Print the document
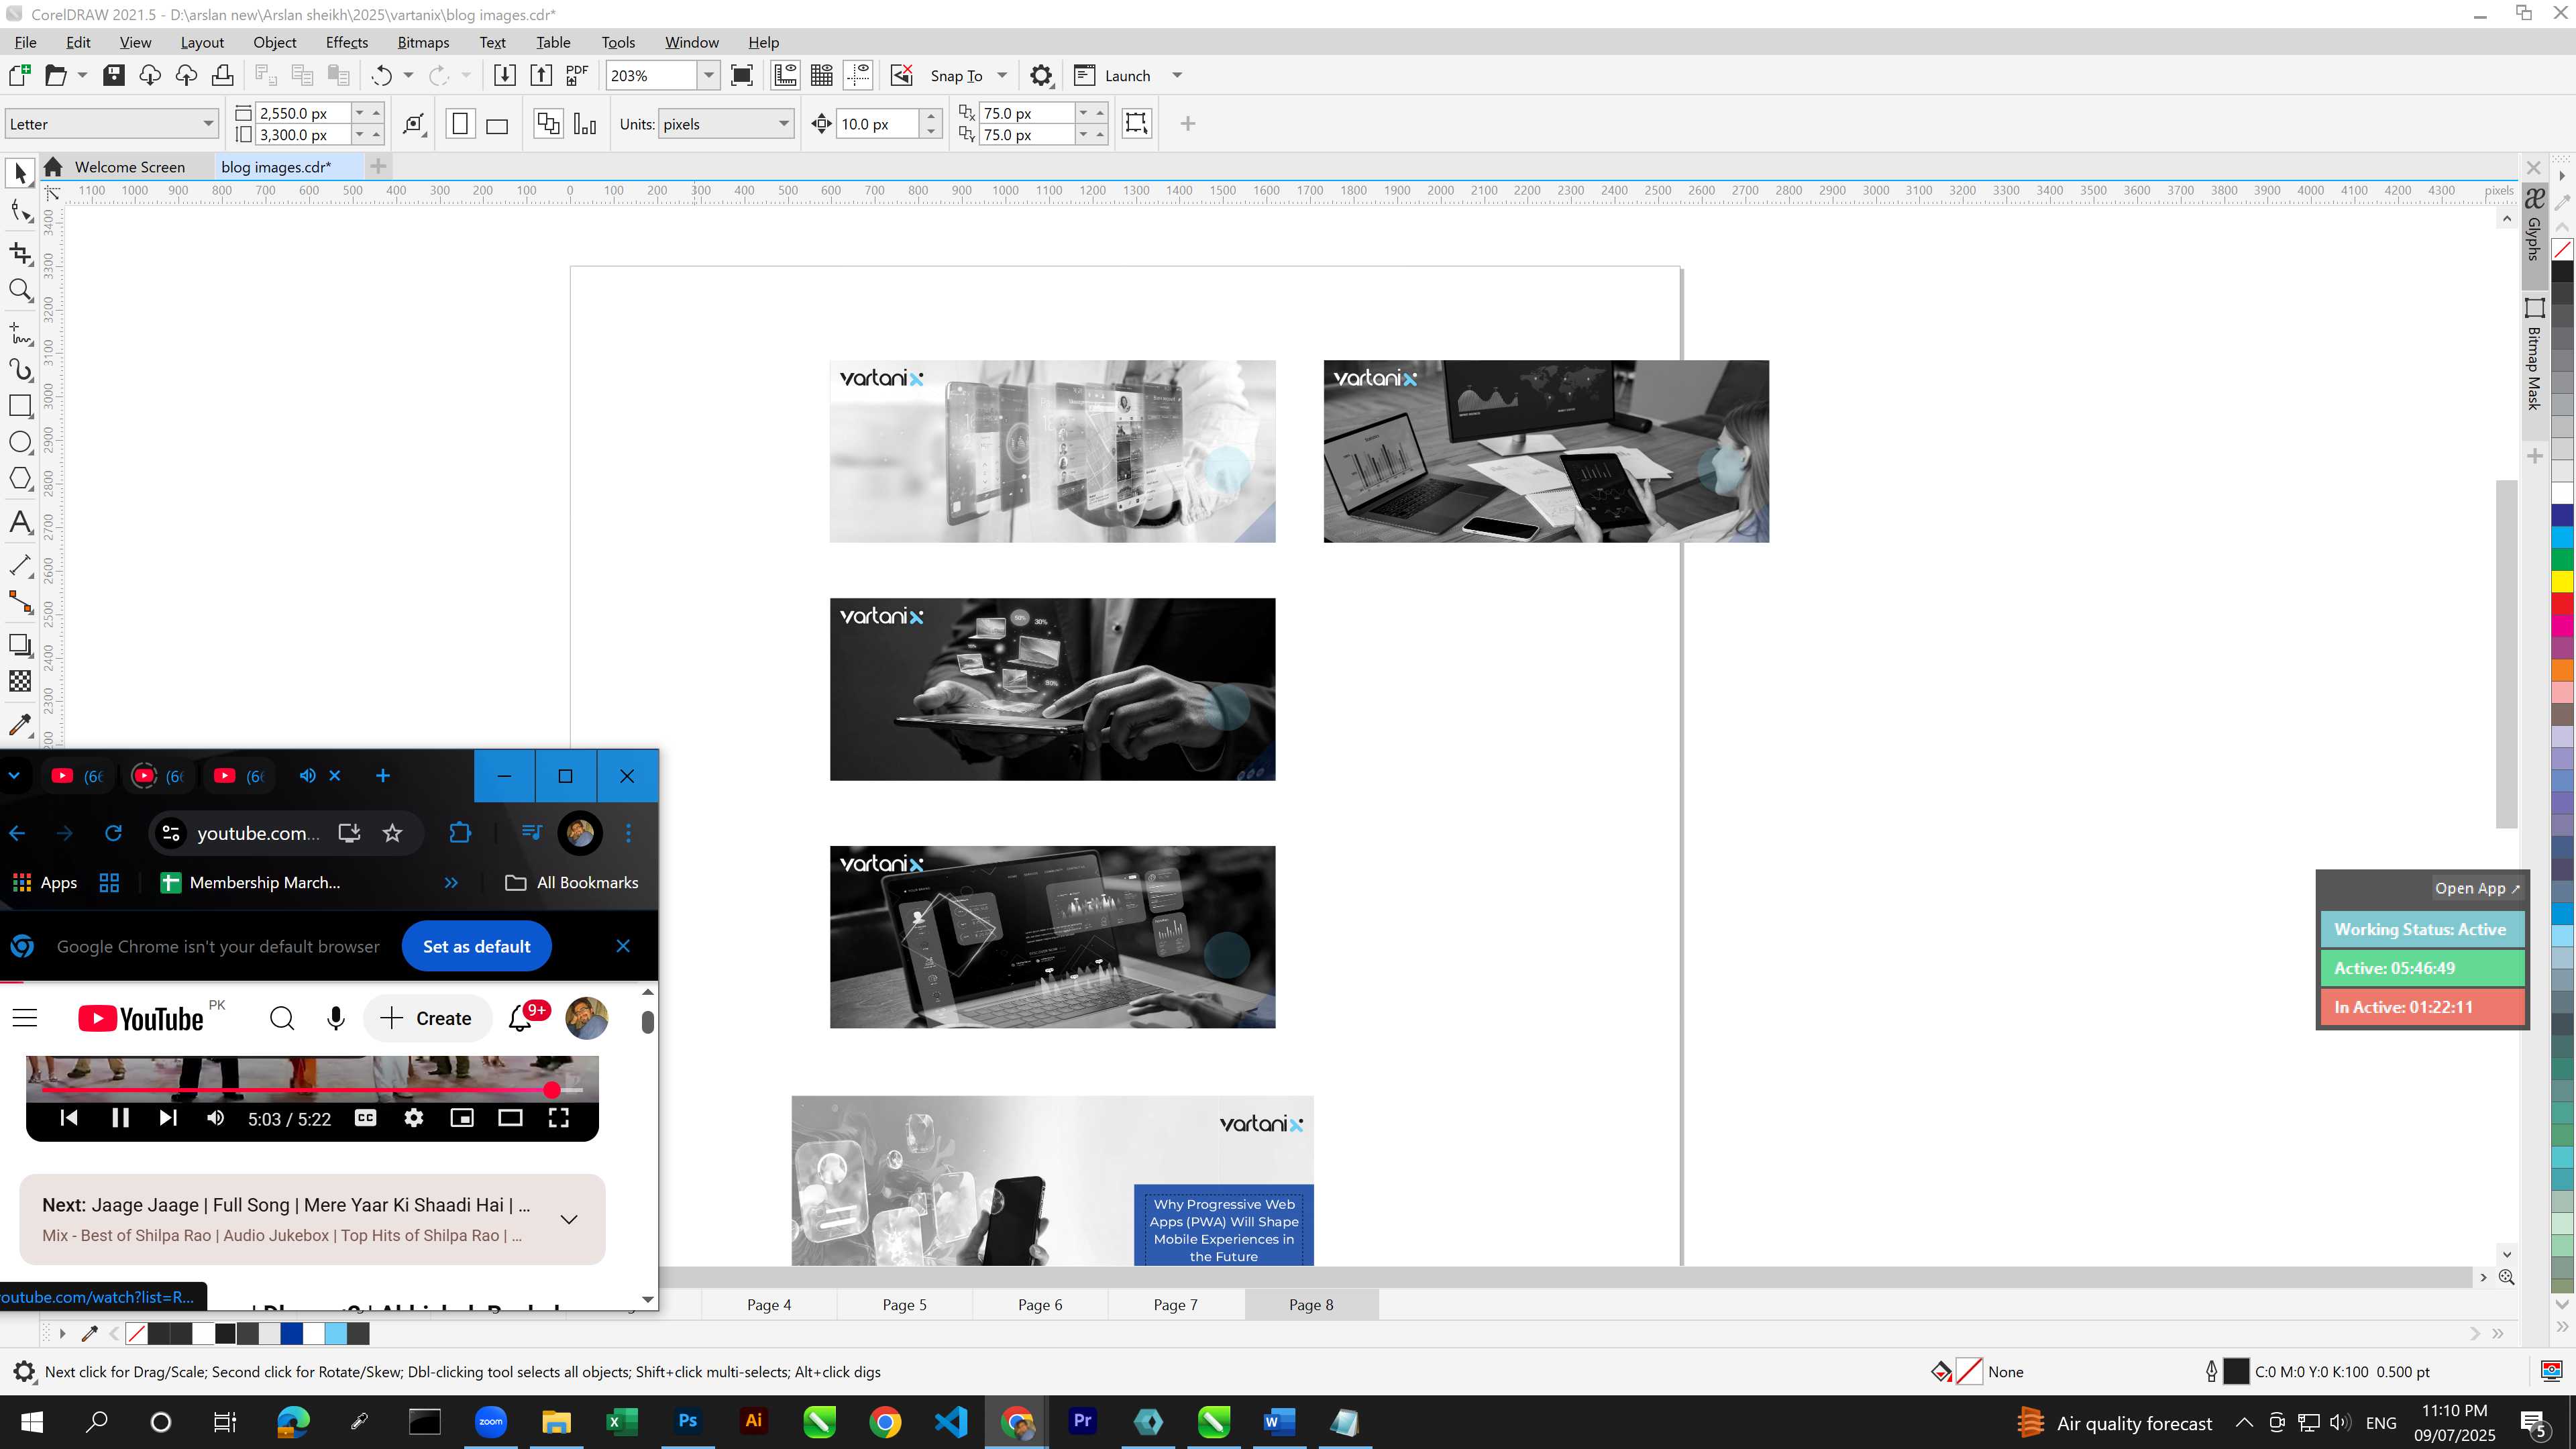The image size is (2576, 1449). [223, 75]
